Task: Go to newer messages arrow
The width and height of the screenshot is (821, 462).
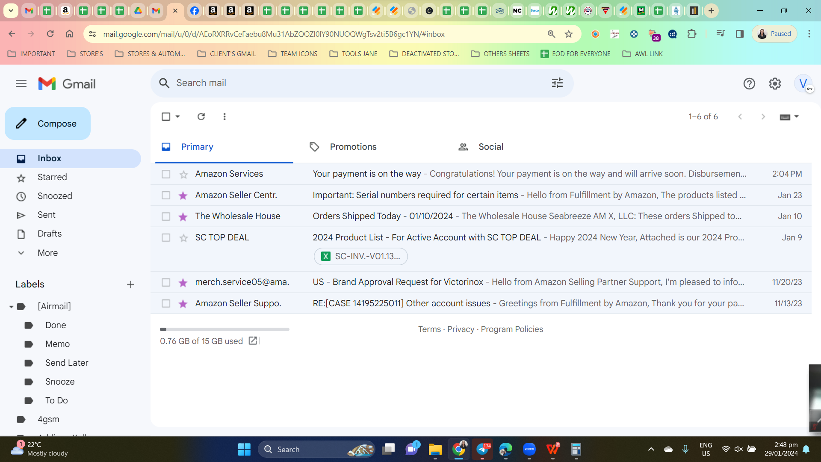Action: (x=740, y=116)
